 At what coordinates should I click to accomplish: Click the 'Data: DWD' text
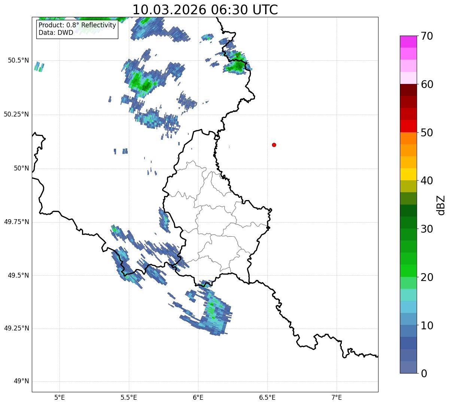point(56,33)
